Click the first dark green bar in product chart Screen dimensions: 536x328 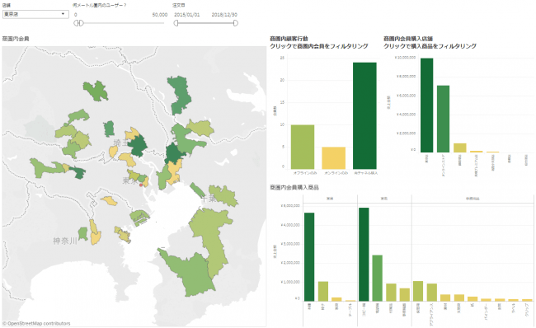pos(309,257)
